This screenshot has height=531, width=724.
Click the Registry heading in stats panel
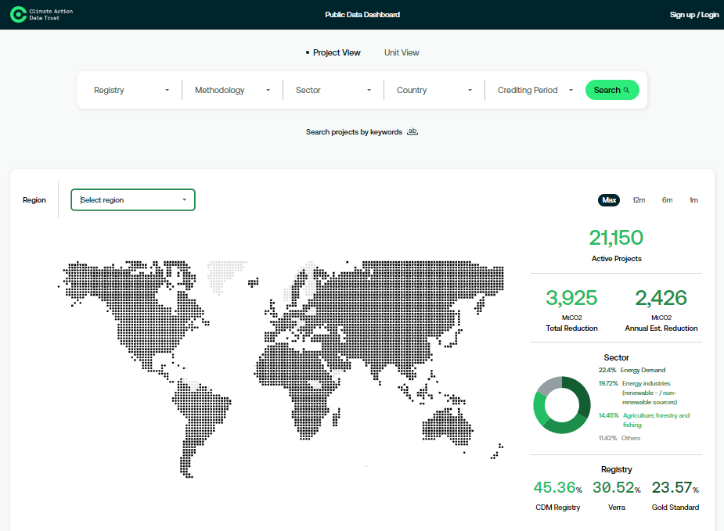point(616,469)
